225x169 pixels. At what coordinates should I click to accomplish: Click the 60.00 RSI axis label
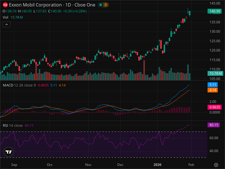point(214,138)
